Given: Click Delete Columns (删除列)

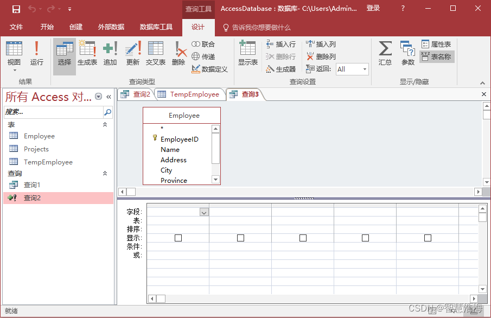Looking at the screenshot, I should [321, 56].
